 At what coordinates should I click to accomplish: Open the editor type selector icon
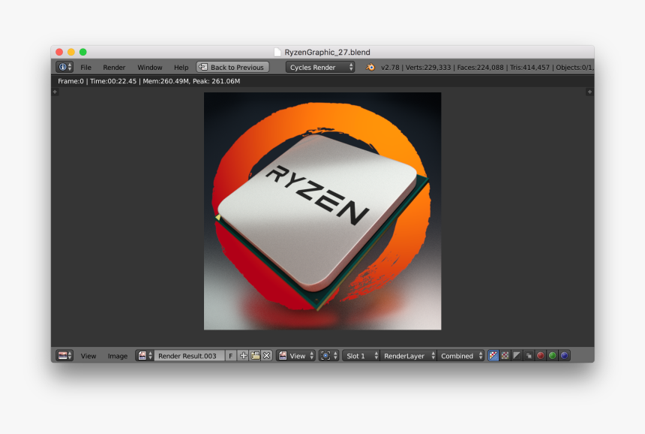point(64,355)
